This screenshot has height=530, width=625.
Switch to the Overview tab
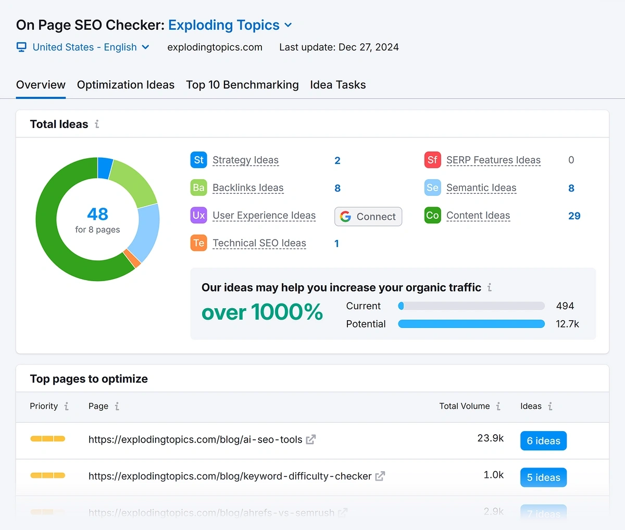click(41, 85)
